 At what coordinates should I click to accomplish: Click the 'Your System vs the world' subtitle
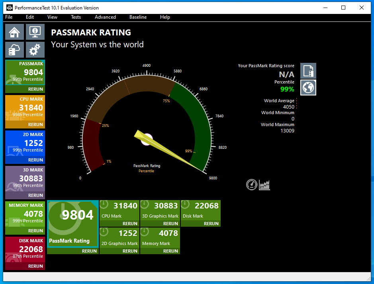(x=97, y=45)
